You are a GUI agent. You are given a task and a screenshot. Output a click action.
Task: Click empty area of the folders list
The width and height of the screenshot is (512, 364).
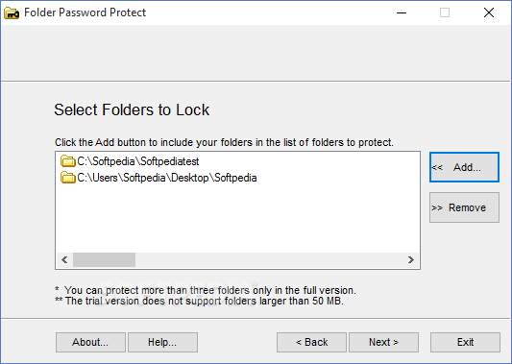(x=237, y=219)
